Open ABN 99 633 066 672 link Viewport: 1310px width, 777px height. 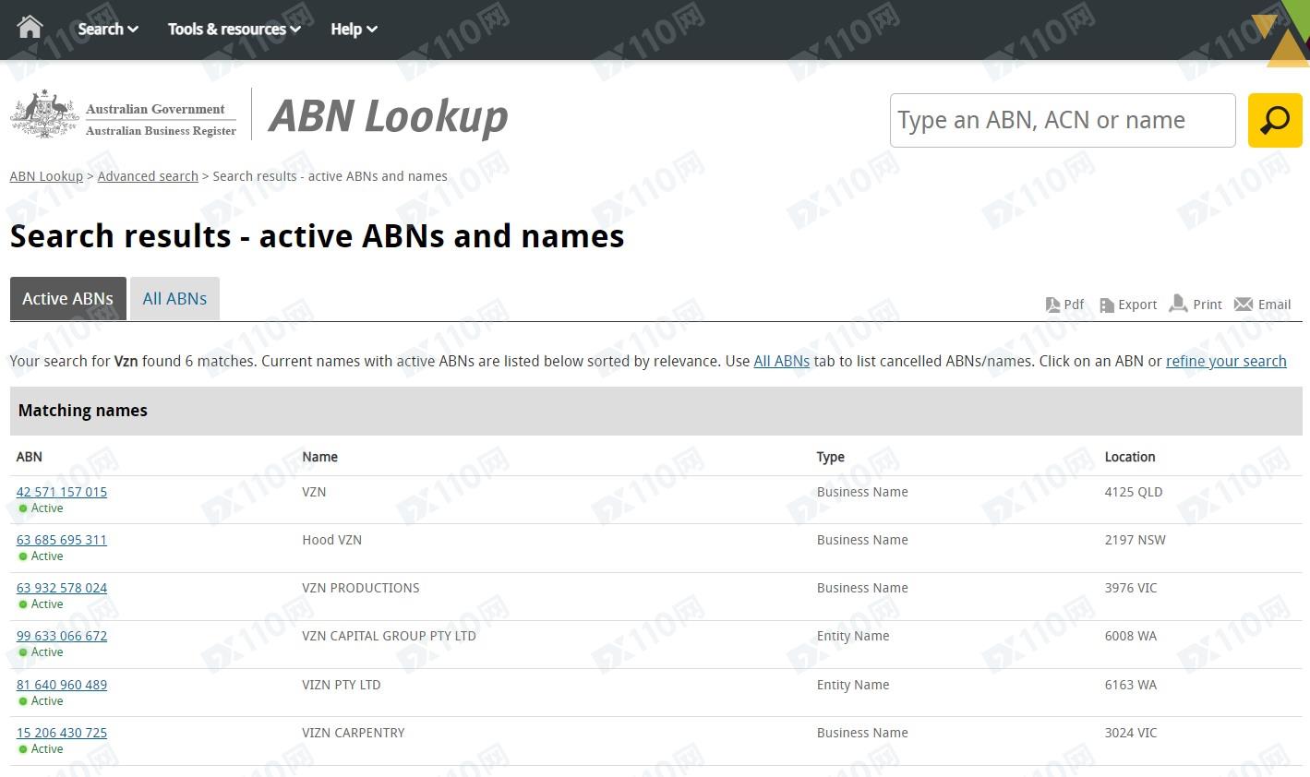[62, 636]
